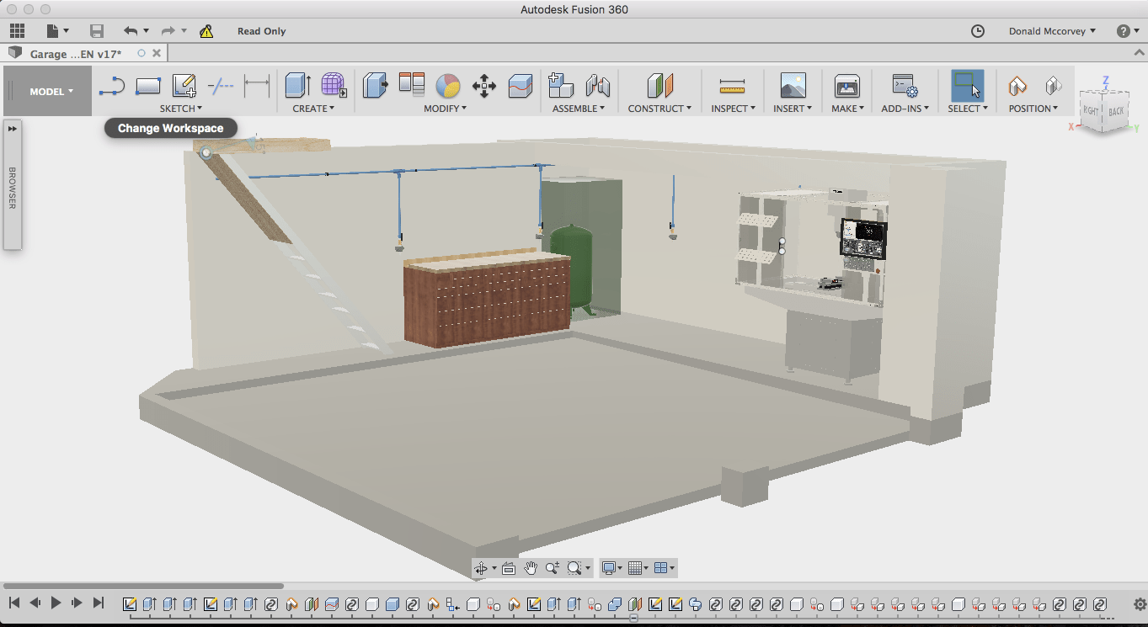Expand the Browser panel
Image resolution: width=1148 pixels, height=627 pixels.
[13, 129]
